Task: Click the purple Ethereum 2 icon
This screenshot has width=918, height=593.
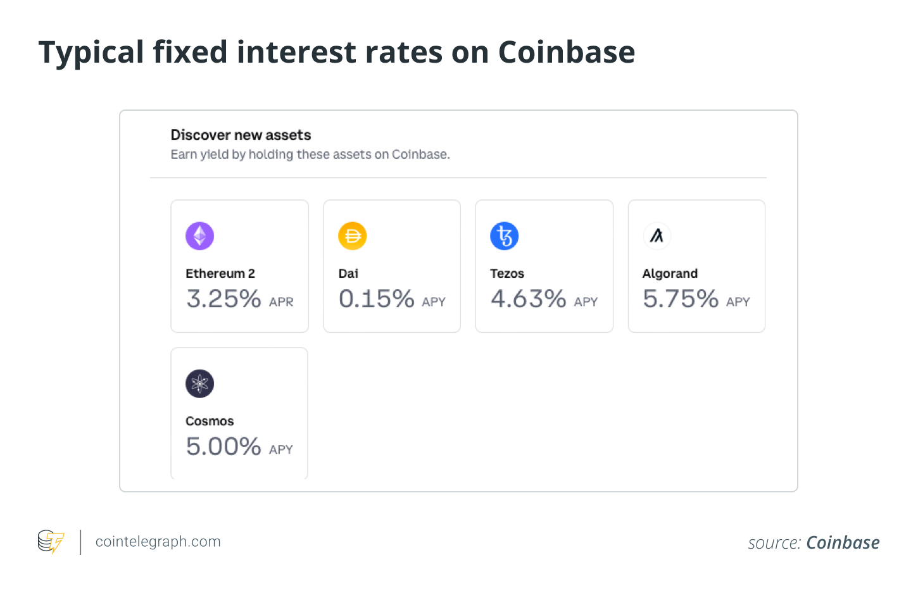Action: click(199, 236)
